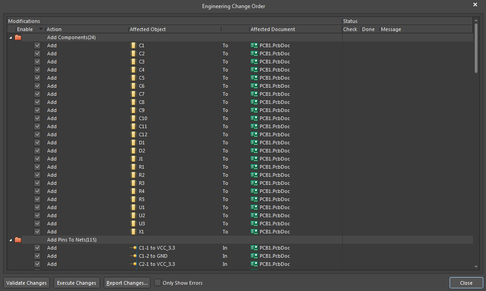
Task: Collapse the Add Components group
Action: [x=11, y=37]
